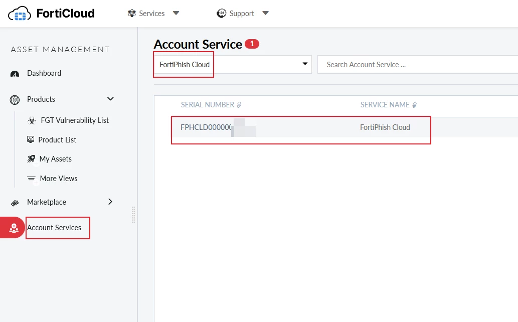Screen dimensions: 518x322
Task: Click the My Assets rocket icon
Action: (31, 159)
